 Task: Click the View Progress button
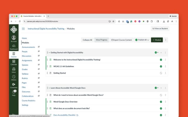click(x=102, y=40)
